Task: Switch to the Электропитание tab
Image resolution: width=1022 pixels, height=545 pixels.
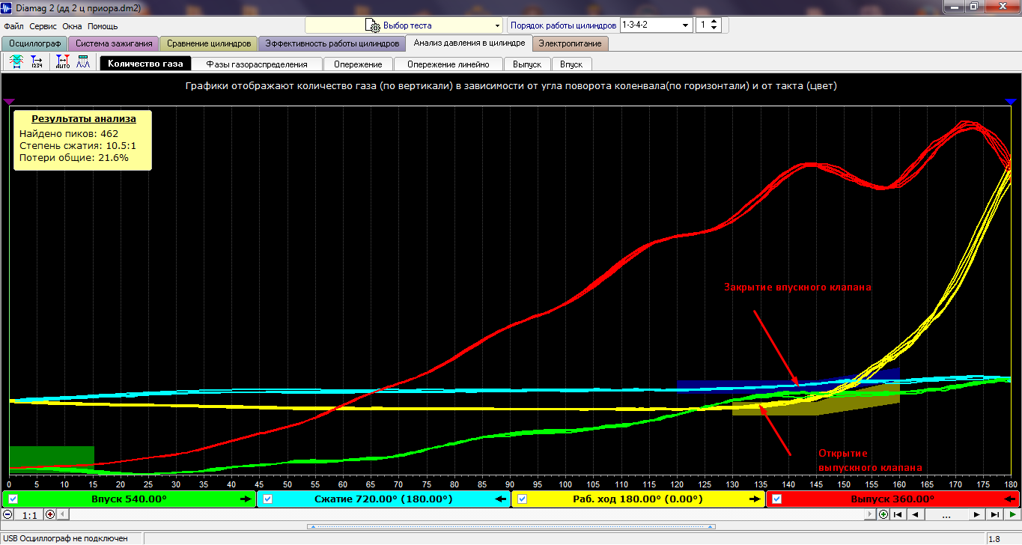Action: [571, 43]
